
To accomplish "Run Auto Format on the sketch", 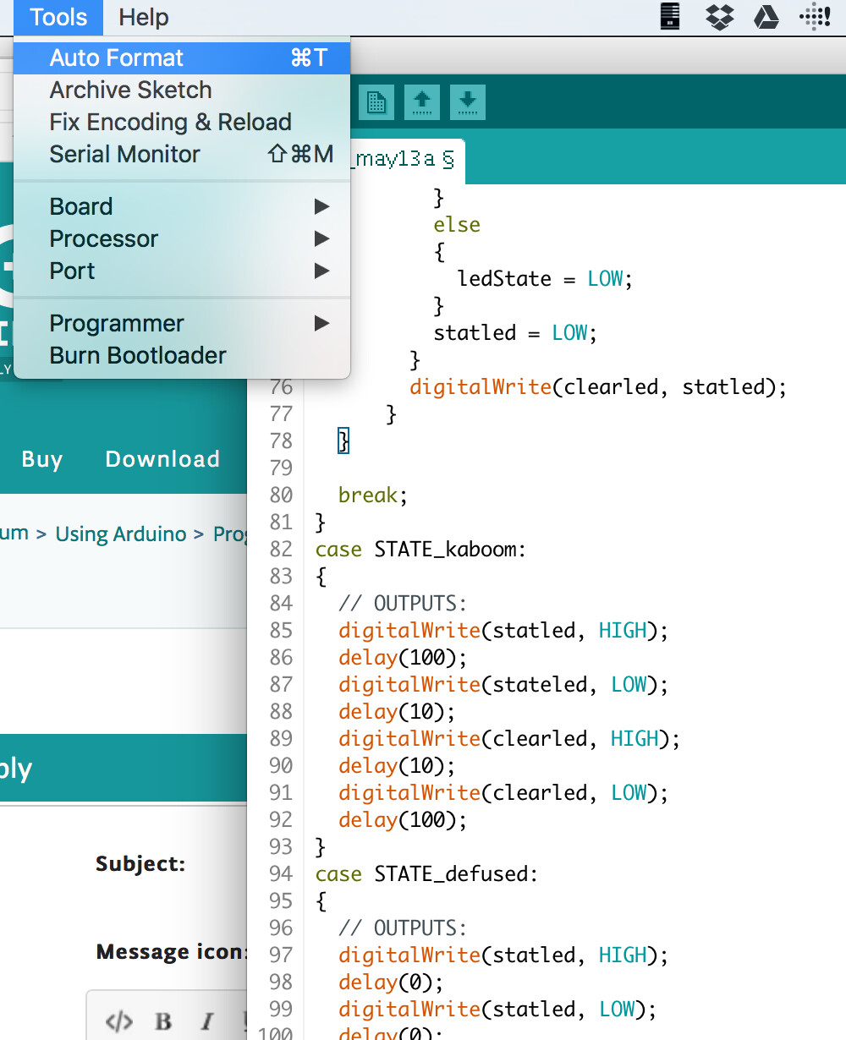I will click(x=116, y=57).
